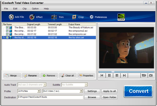
Task: Start conversion with the Convert button
Action: tap(138, 91)
